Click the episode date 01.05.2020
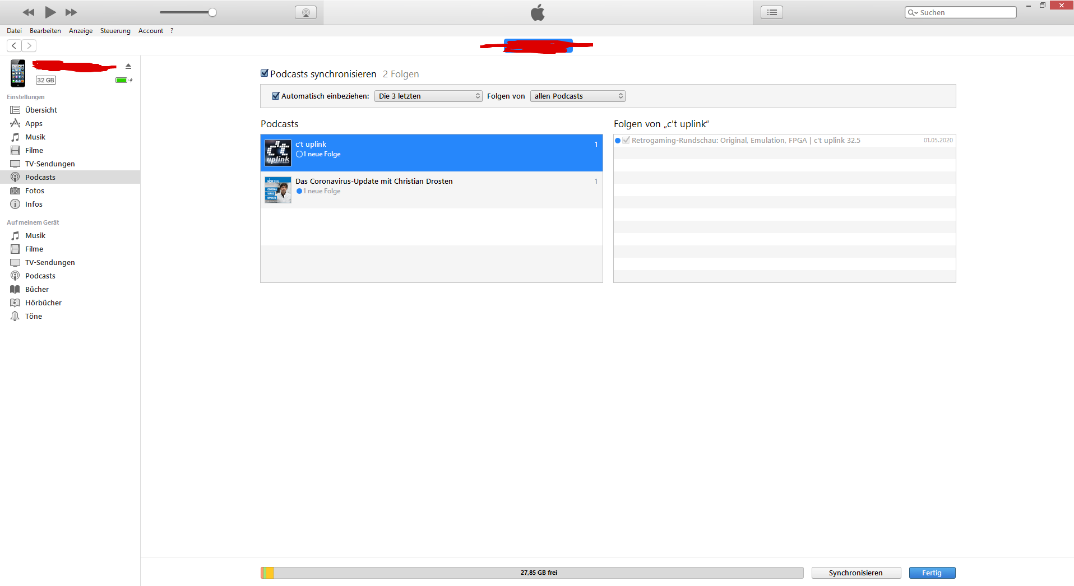The height and width of the screenshot is (586, 1074). [938, 140]
